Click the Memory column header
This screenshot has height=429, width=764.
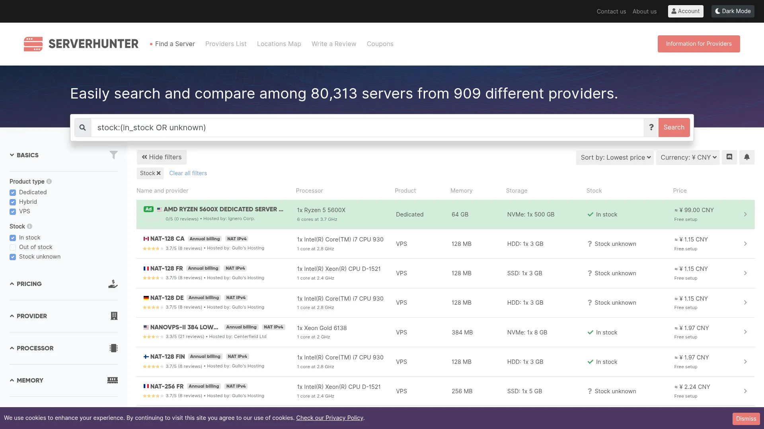click(461, 191)
